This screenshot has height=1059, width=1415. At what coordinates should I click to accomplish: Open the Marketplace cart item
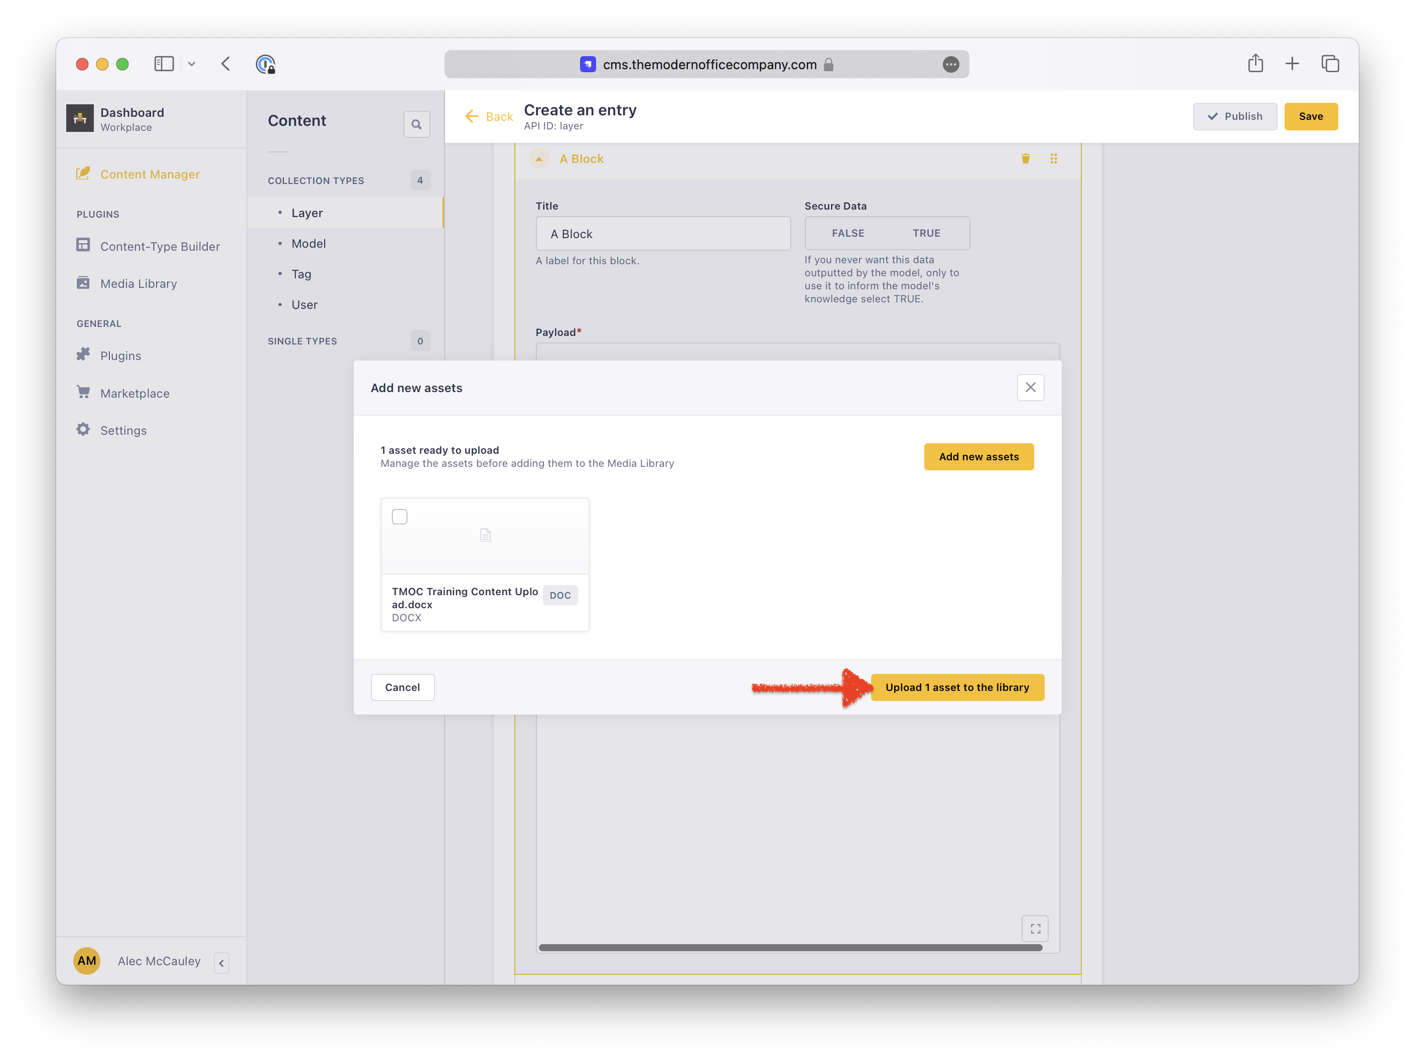pyautogui.click(x=134, y=393)
